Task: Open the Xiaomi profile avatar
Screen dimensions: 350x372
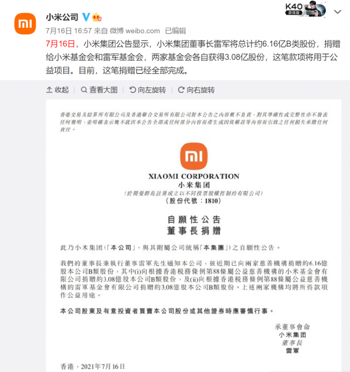Action: pyautogui.click(x=25, y=23)
